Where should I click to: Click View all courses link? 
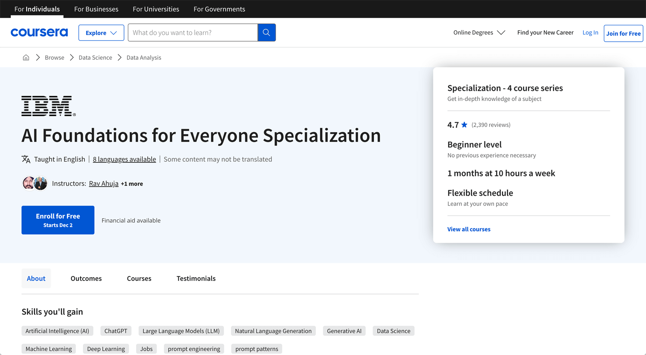pos(469,229)
